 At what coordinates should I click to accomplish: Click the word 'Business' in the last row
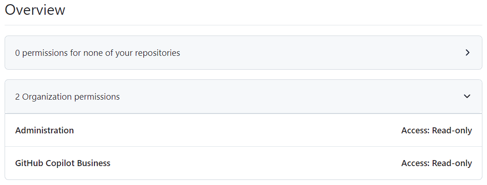pos(94,163)
